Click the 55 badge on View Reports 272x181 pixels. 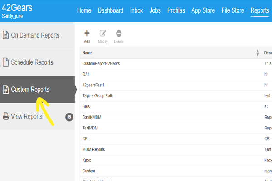(69, 117)
